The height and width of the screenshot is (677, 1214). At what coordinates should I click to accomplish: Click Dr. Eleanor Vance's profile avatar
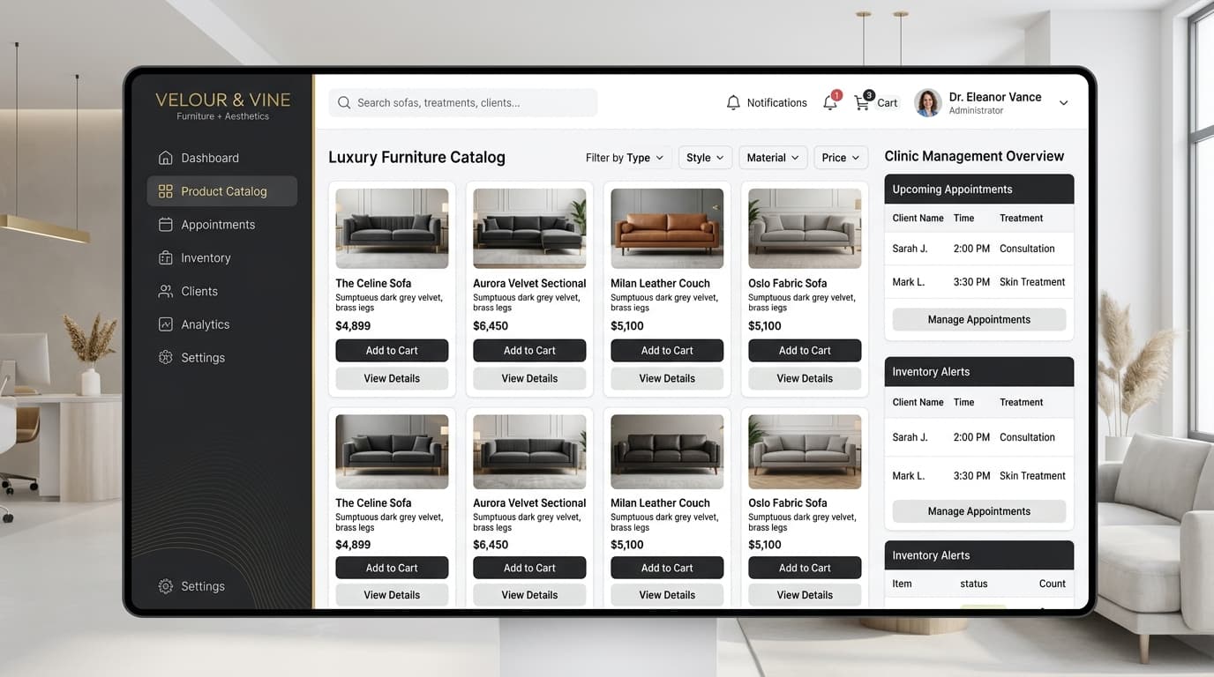[927, 102]
